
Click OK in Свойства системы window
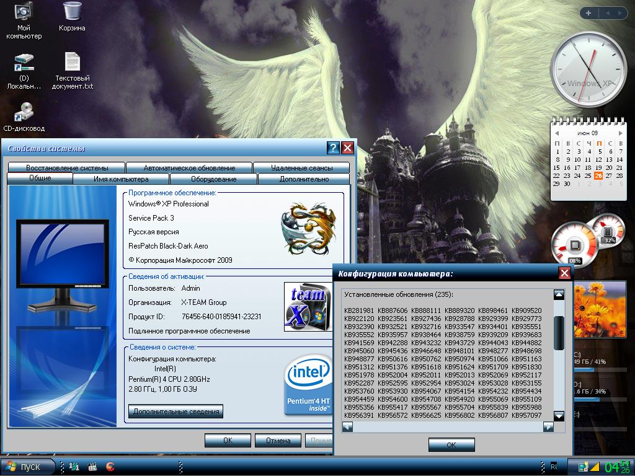(x=228, y=441)
